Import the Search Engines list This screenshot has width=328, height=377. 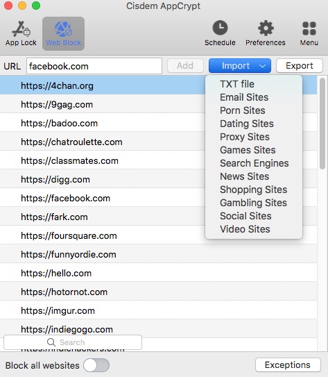[x=254, y=163]
